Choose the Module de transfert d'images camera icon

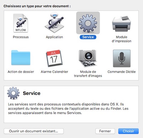tap(88, 58)
